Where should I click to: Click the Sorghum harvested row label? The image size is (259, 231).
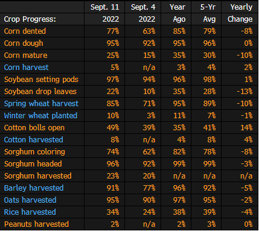coord(37,176)
